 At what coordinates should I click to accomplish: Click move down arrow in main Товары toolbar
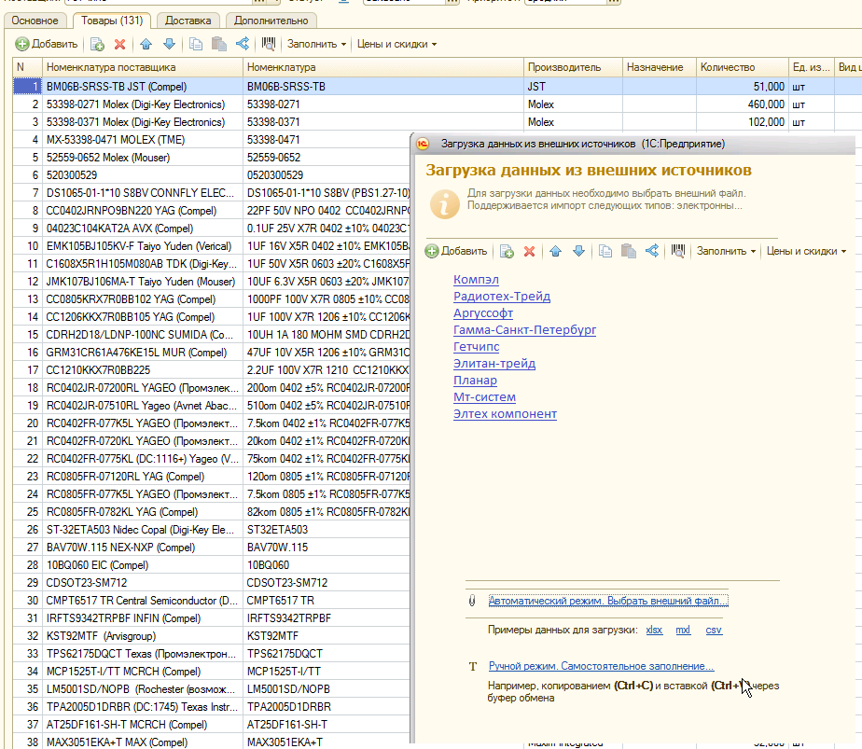pyautogui.click(x=169, y=44)
